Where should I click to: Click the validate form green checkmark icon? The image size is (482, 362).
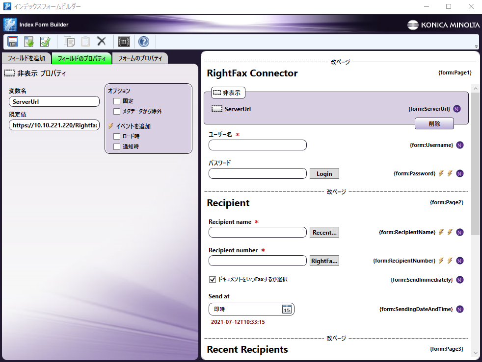click(46, 42)
